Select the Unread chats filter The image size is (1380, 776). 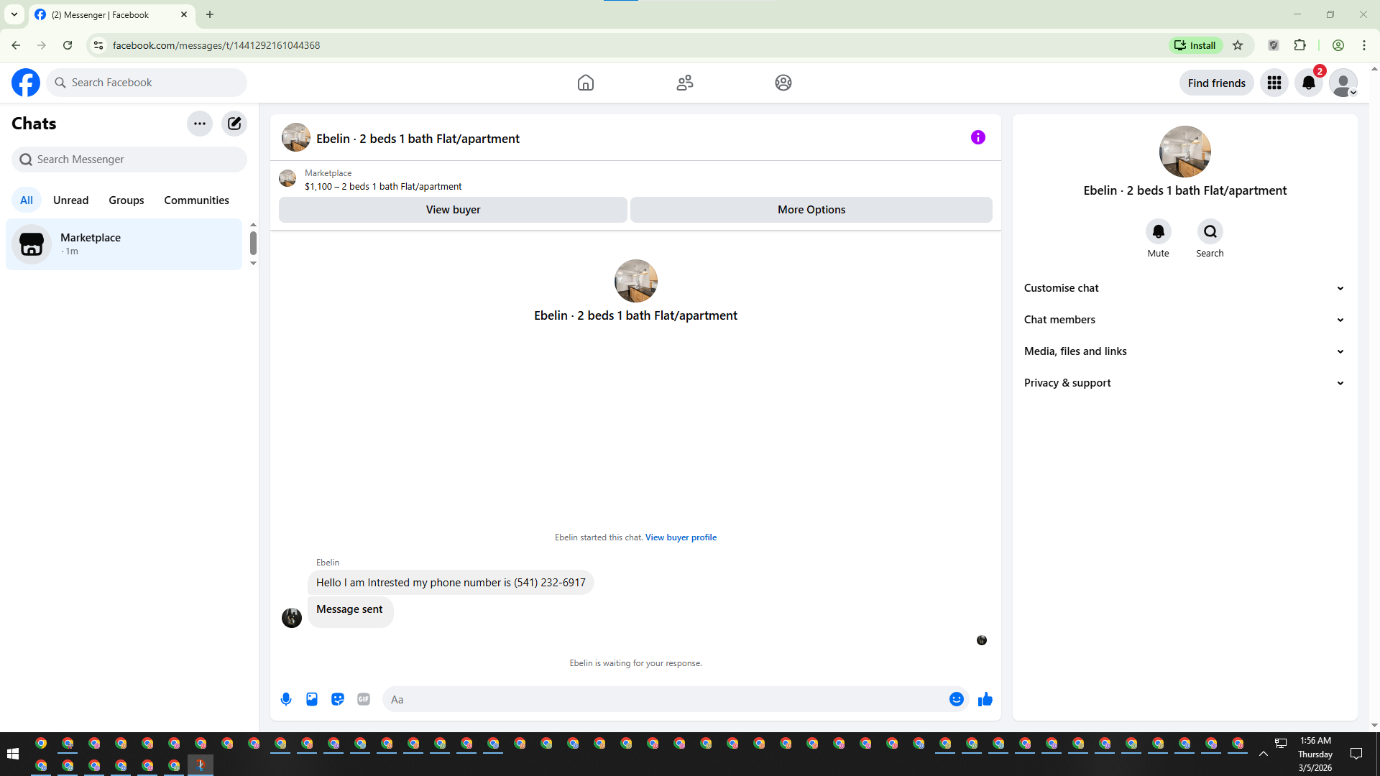tap(71, 200)
